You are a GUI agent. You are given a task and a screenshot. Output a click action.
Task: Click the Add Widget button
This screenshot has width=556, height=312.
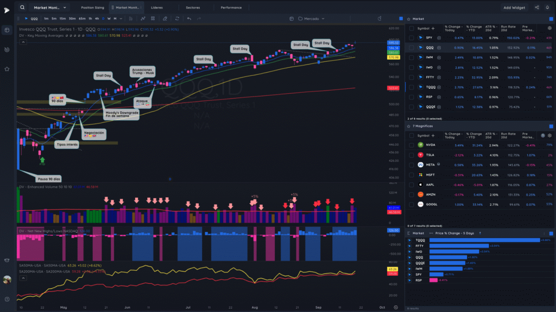[514, 8]
